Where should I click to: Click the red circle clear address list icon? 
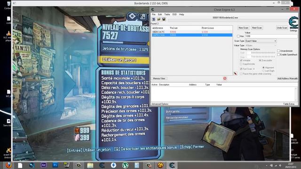tap(225, 78)
